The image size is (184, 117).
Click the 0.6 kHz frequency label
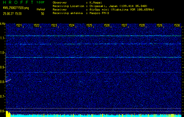tap(2, 111)
